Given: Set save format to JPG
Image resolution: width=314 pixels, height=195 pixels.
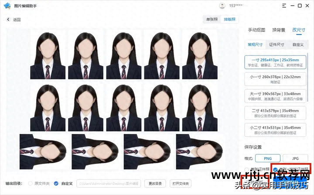Looking at the screenshot, I should click(x=295, y=158).
